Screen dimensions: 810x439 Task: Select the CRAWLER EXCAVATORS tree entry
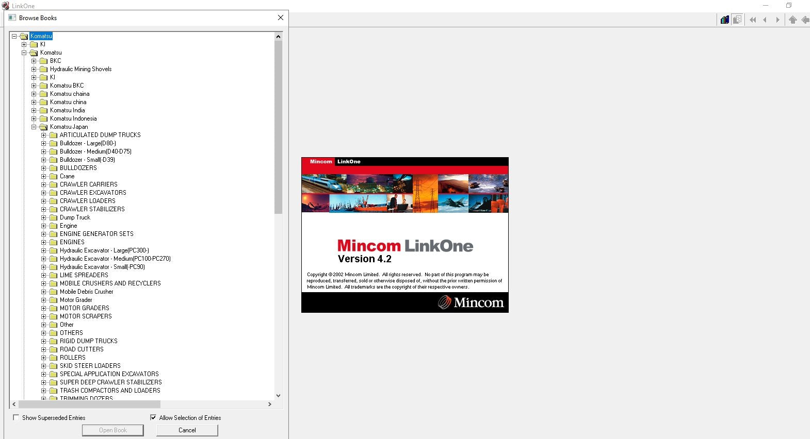(x=93, y=193)
